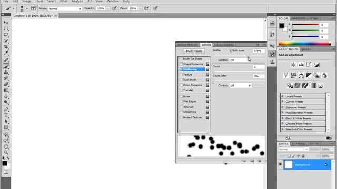Click the Scatter percentage input field
This screenshot has height=189, width=337.
point(259,51)
